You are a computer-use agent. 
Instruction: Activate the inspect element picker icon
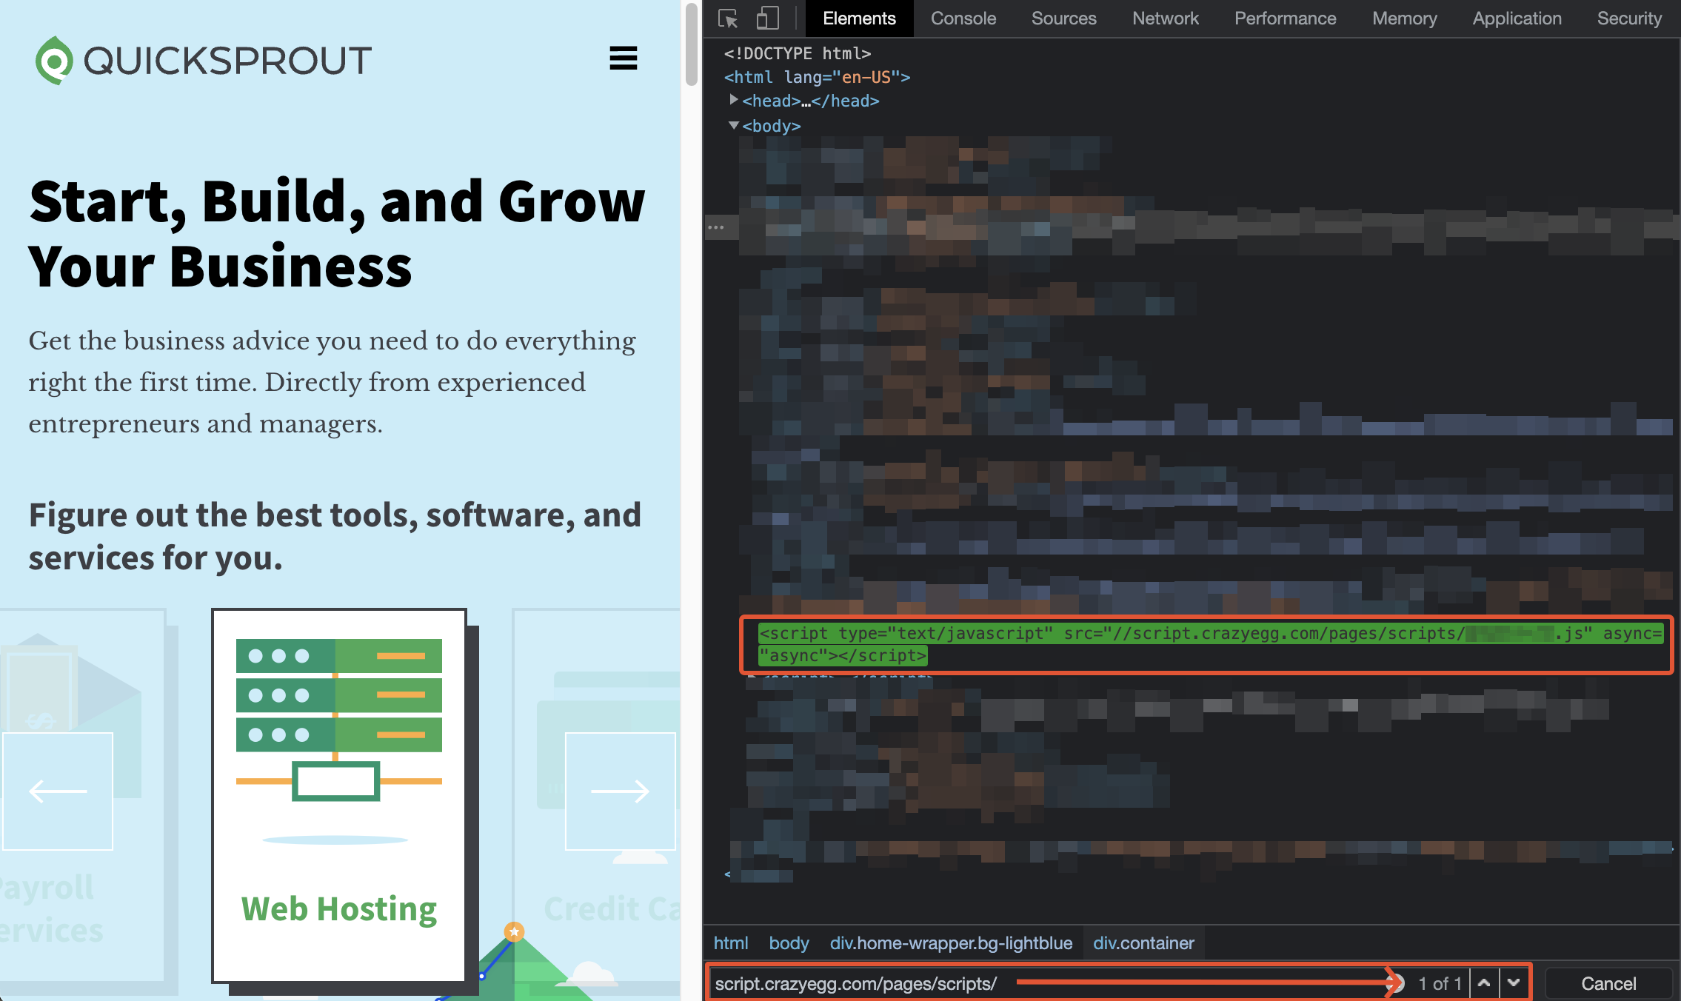728,19
